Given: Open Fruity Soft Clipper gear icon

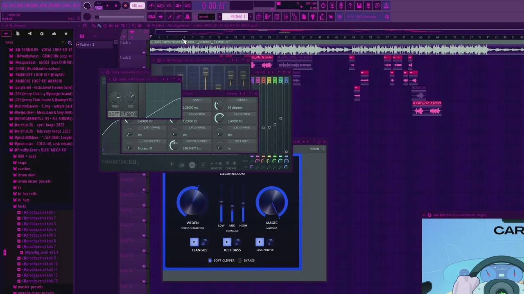Looking at the screenshot, I should click(115, 79).
